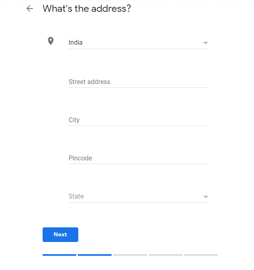Click into the City text field
This screenshot has height=270, width=254.
point(138,120)
